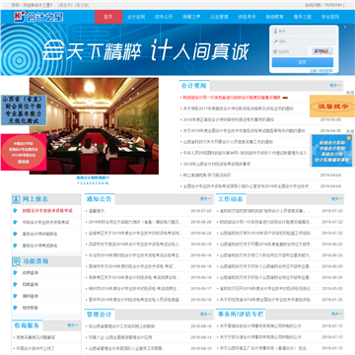This screenshot has width=355, height=355.
Task: Click the 网上报名 section header icon
Action: [16, 199]
